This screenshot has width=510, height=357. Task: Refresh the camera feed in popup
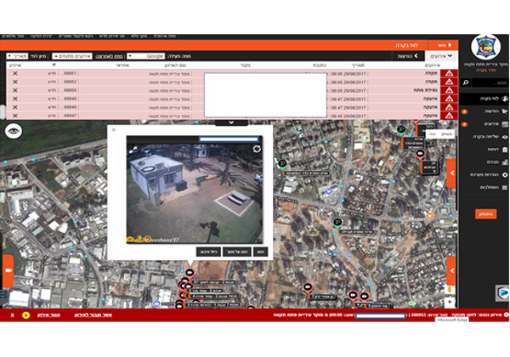click(257, 148)
